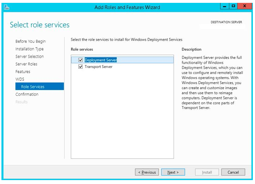Switch to the Features step

pos(23,72)
